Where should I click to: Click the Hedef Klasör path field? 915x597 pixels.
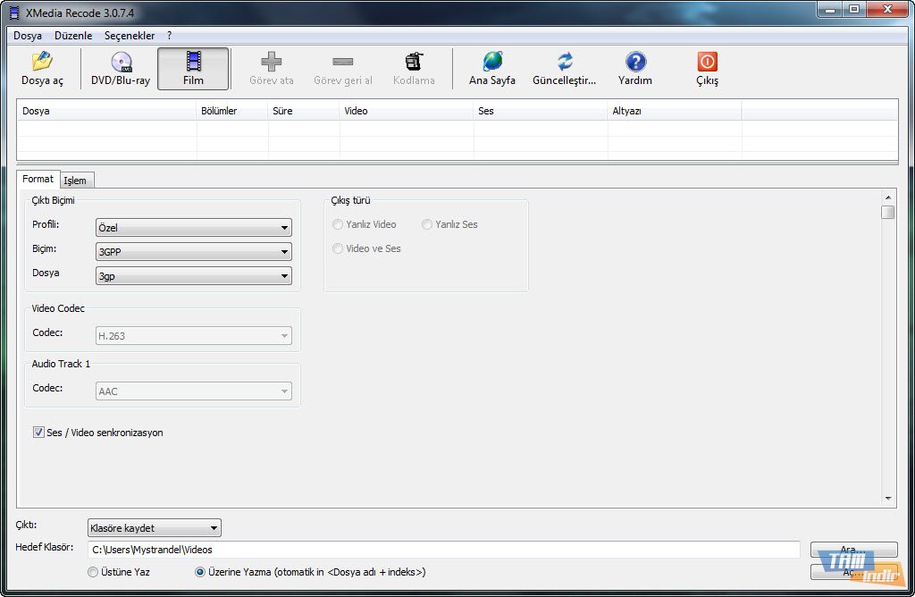pyautogui.click(x=443, y=550)
